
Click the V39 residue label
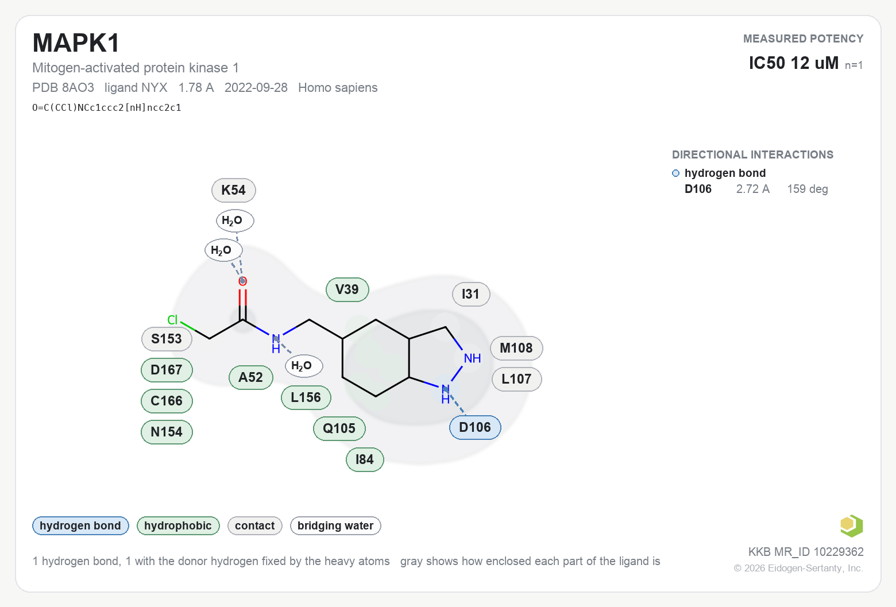click(347, 289)
